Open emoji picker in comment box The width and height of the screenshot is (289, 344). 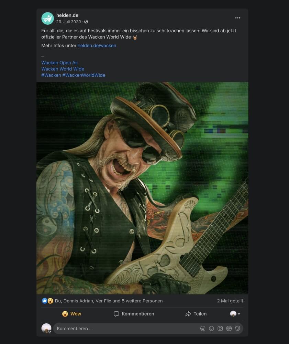coord(211,329)
